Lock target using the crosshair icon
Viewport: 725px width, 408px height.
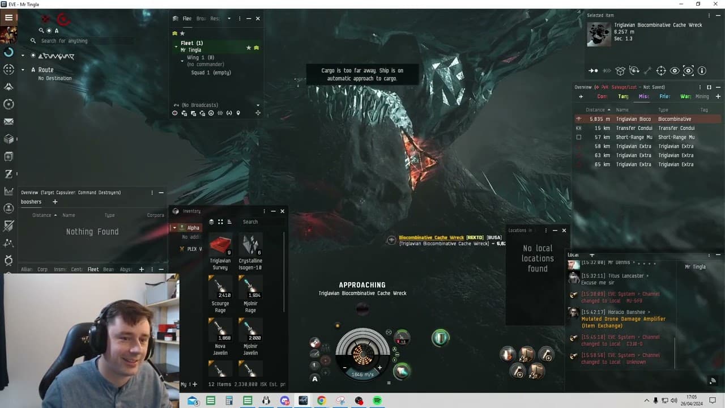pos(661,71)
